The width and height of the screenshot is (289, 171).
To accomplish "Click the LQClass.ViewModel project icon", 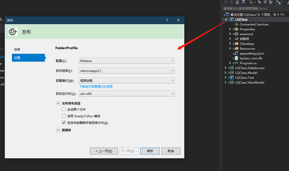I will tap(232, 82).
